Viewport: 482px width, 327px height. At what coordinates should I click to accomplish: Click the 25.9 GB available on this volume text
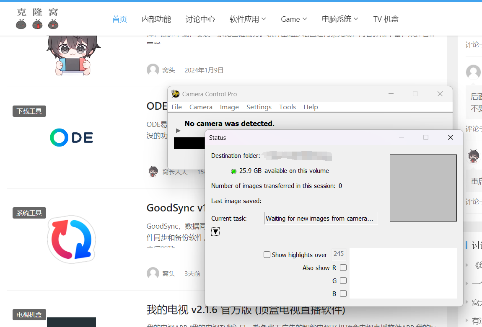284,171
